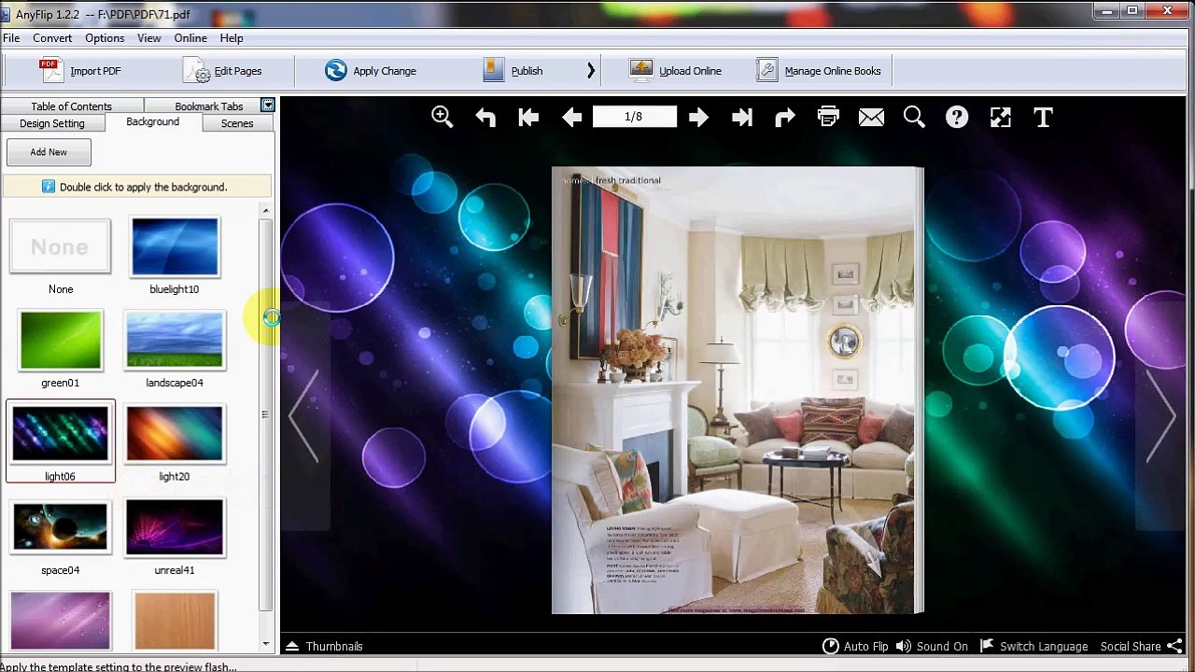Toggle fullscreen icon in viewer
The width and height of the screenshot is (1195, 672).
click(x=1000, y=117)
